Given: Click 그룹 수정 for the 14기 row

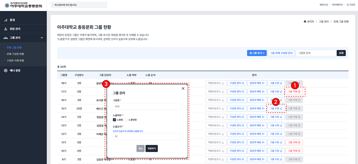Looking at the screenshot, I should (276, 117).
